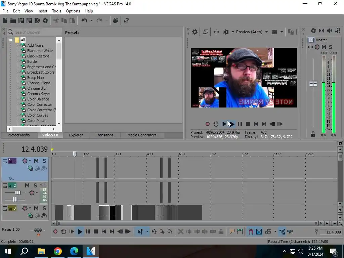The image size is (344, 258).
Task: Switch to the Media Generators tab
Action: click(142, 135)
